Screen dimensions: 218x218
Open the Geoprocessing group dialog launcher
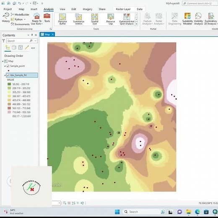51,29
